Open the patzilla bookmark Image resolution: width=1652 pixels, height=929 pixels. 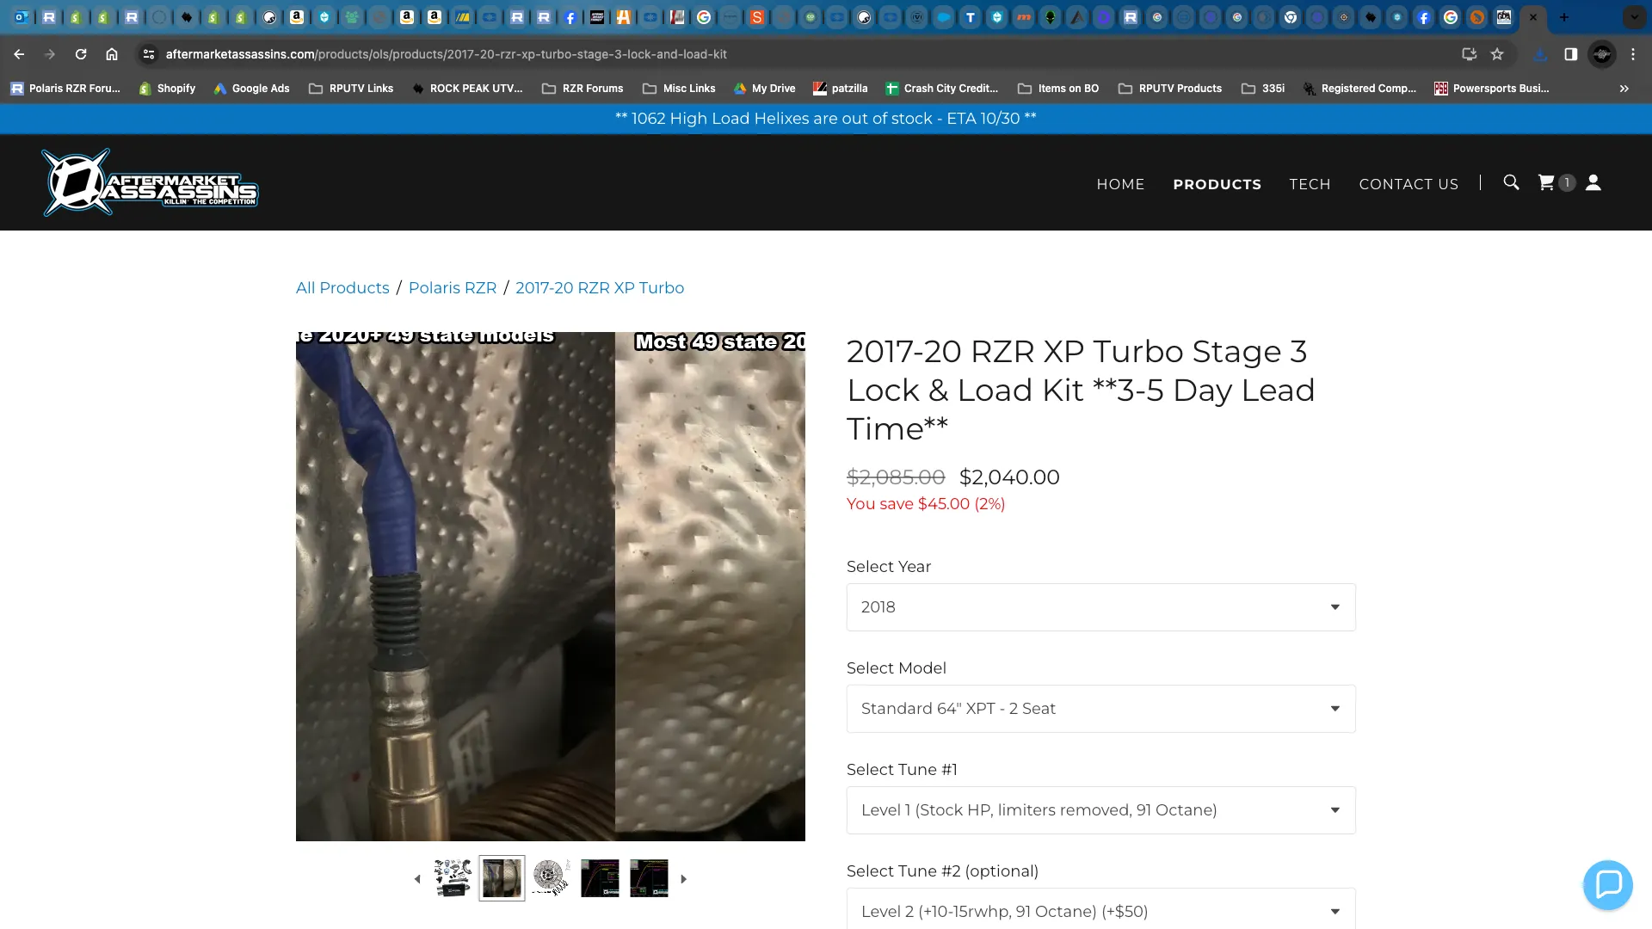tap(840, 89)
